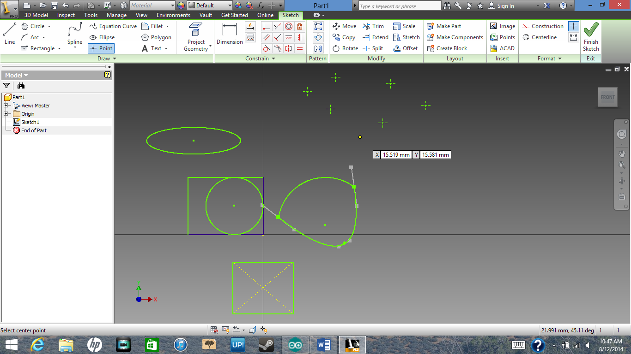Toggle Automatic Dimensions and Constraints
Screen dimensions: 631x354
250,26
